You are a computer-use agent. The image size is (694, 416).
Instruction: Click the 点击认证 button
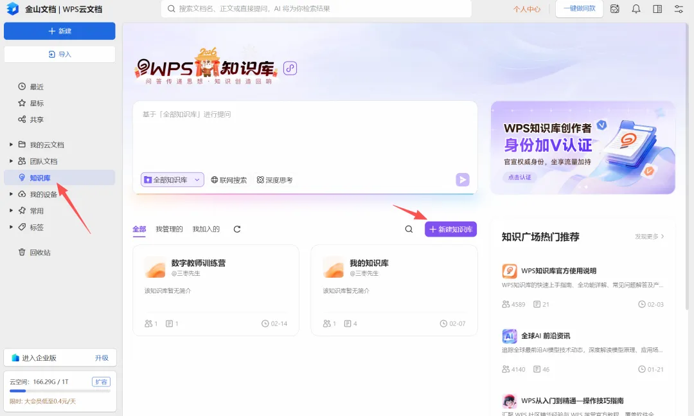click(519, 177)
